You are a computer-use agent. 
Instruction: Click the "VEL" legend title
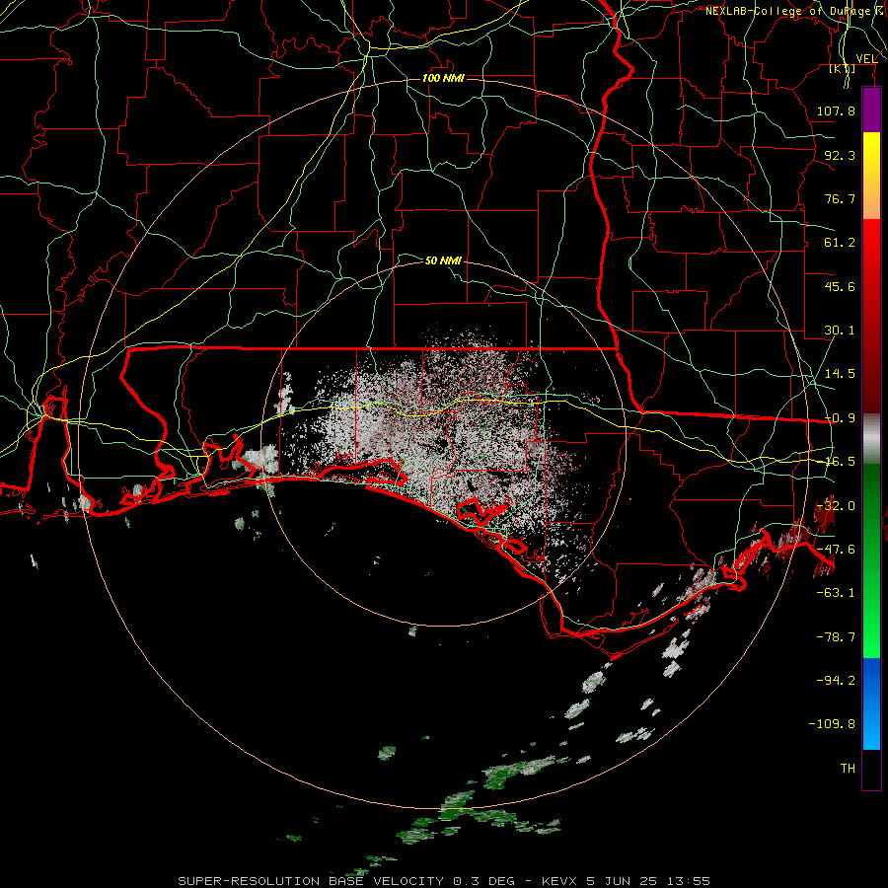pyautogui.click(x=866, y=58)
